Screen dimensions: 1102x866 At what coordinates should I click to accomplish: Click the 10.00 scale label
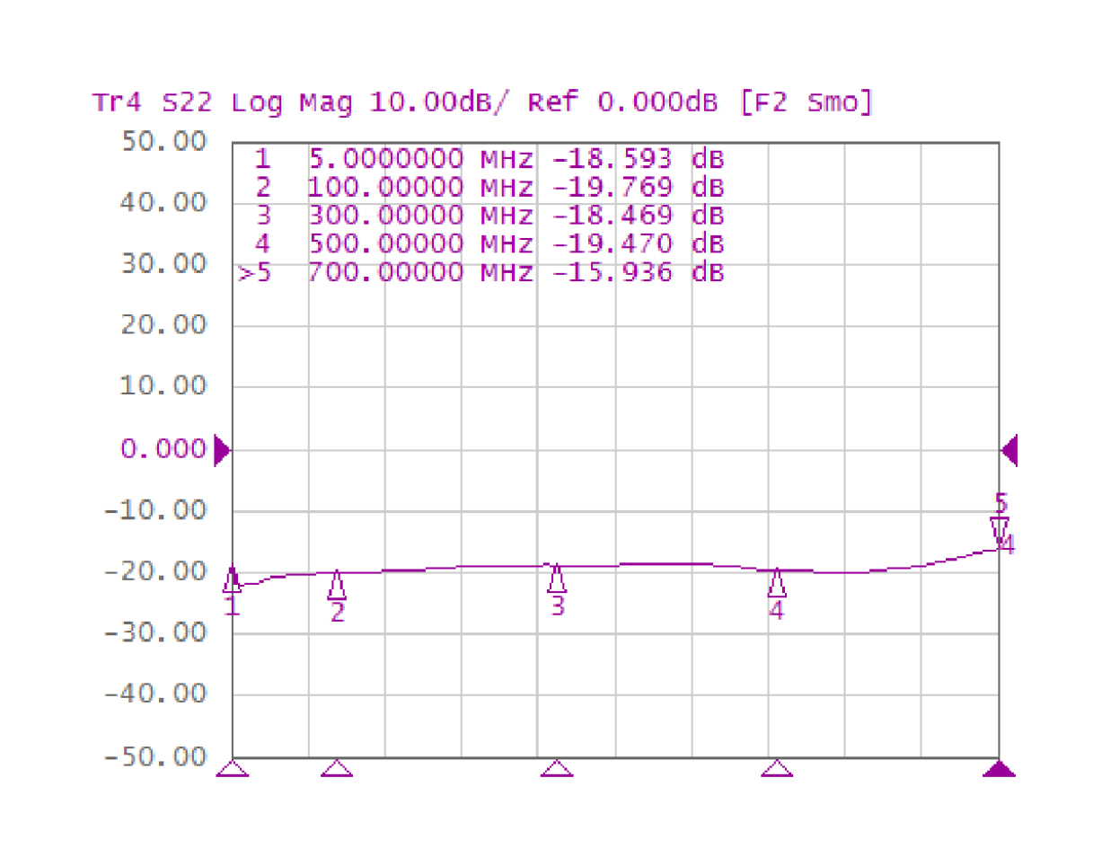point(164,387)
